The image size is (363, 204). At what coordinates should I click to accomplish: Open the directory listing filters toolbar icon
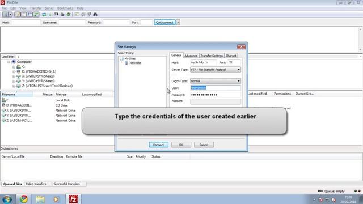click(x=77, y=15)
